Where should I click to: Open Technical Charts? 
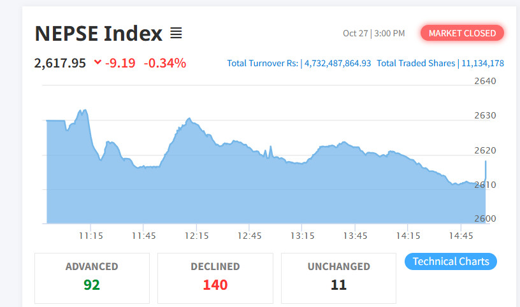coord(451,261)
